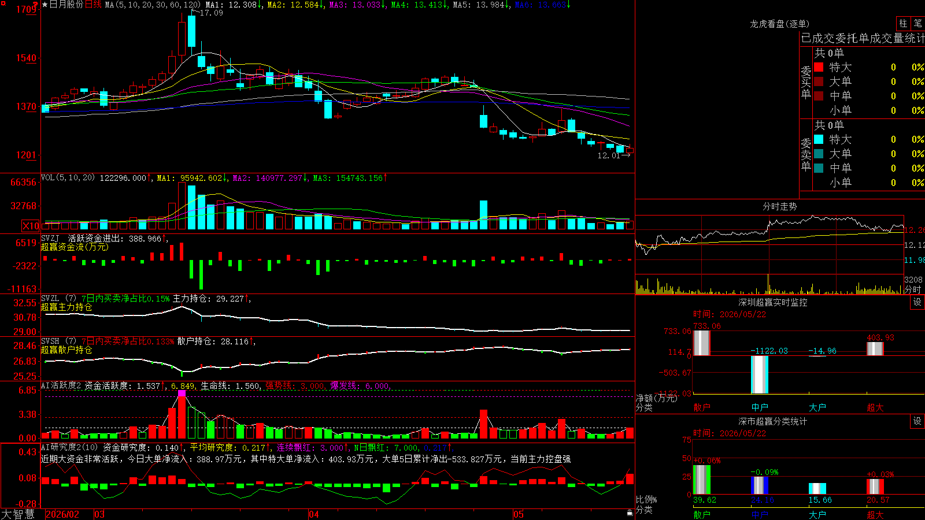The width and height of the screenshot is (925, 520).
Task: Click the lock icon at bottom of K-line chart
Action: tap(630, 513)
